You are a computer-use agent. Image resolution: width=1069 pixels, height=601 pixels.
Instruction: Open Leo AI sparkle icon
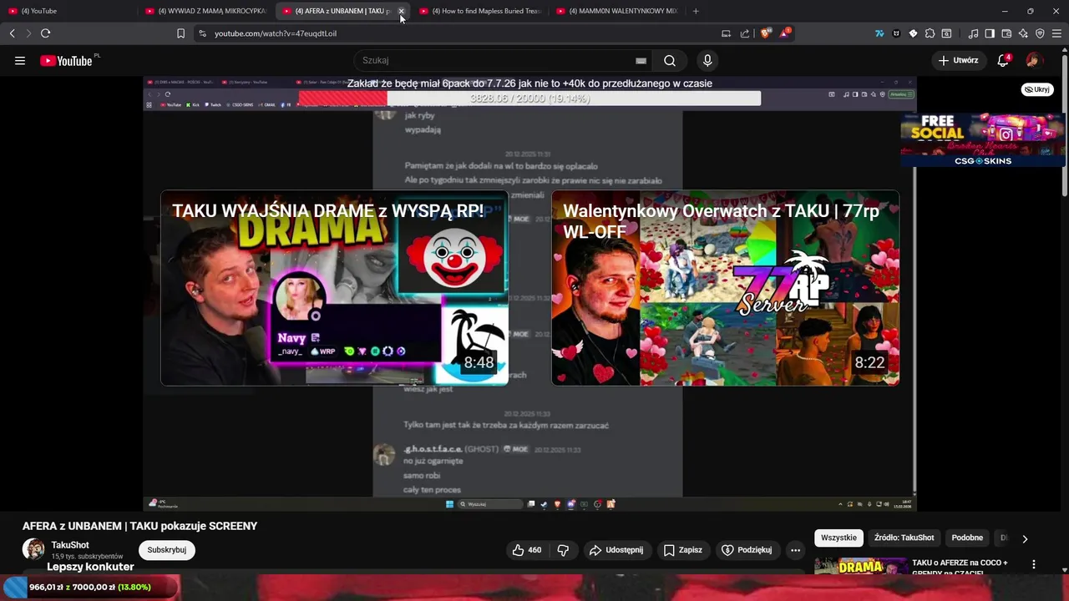click(1023, 33)
